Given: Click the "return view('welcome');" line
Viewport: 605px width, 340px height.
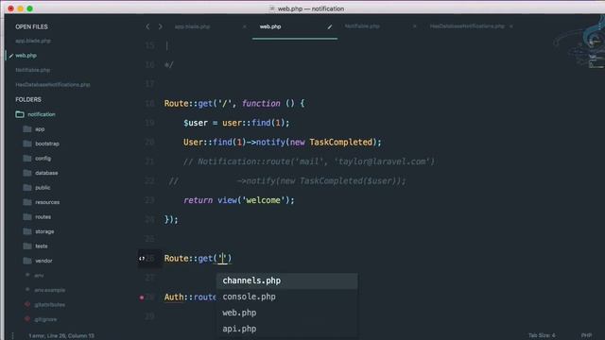Looking at the screenshot, I should (239, 200).
